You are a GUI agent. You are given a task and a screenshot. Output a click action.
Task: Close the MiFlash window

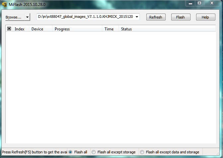[212, 3]
